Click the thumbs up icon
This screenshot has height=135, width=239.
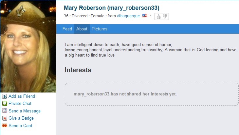point(159,16)
